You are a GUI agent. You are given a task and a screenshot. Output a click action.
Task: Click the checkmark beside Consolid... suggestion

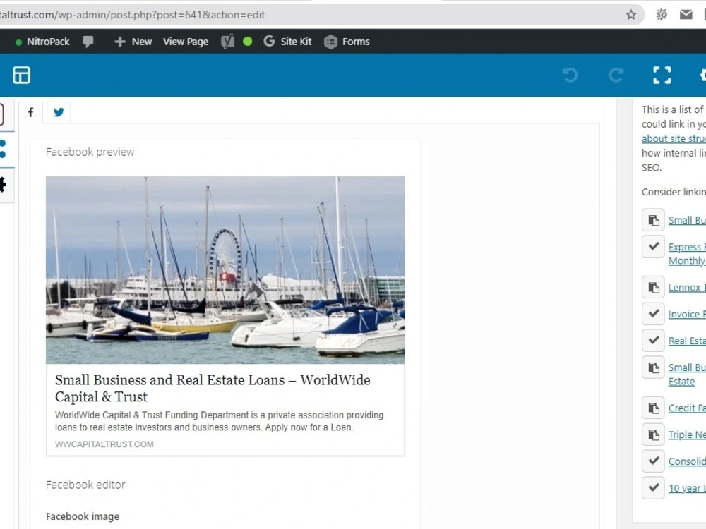[653, 461]
